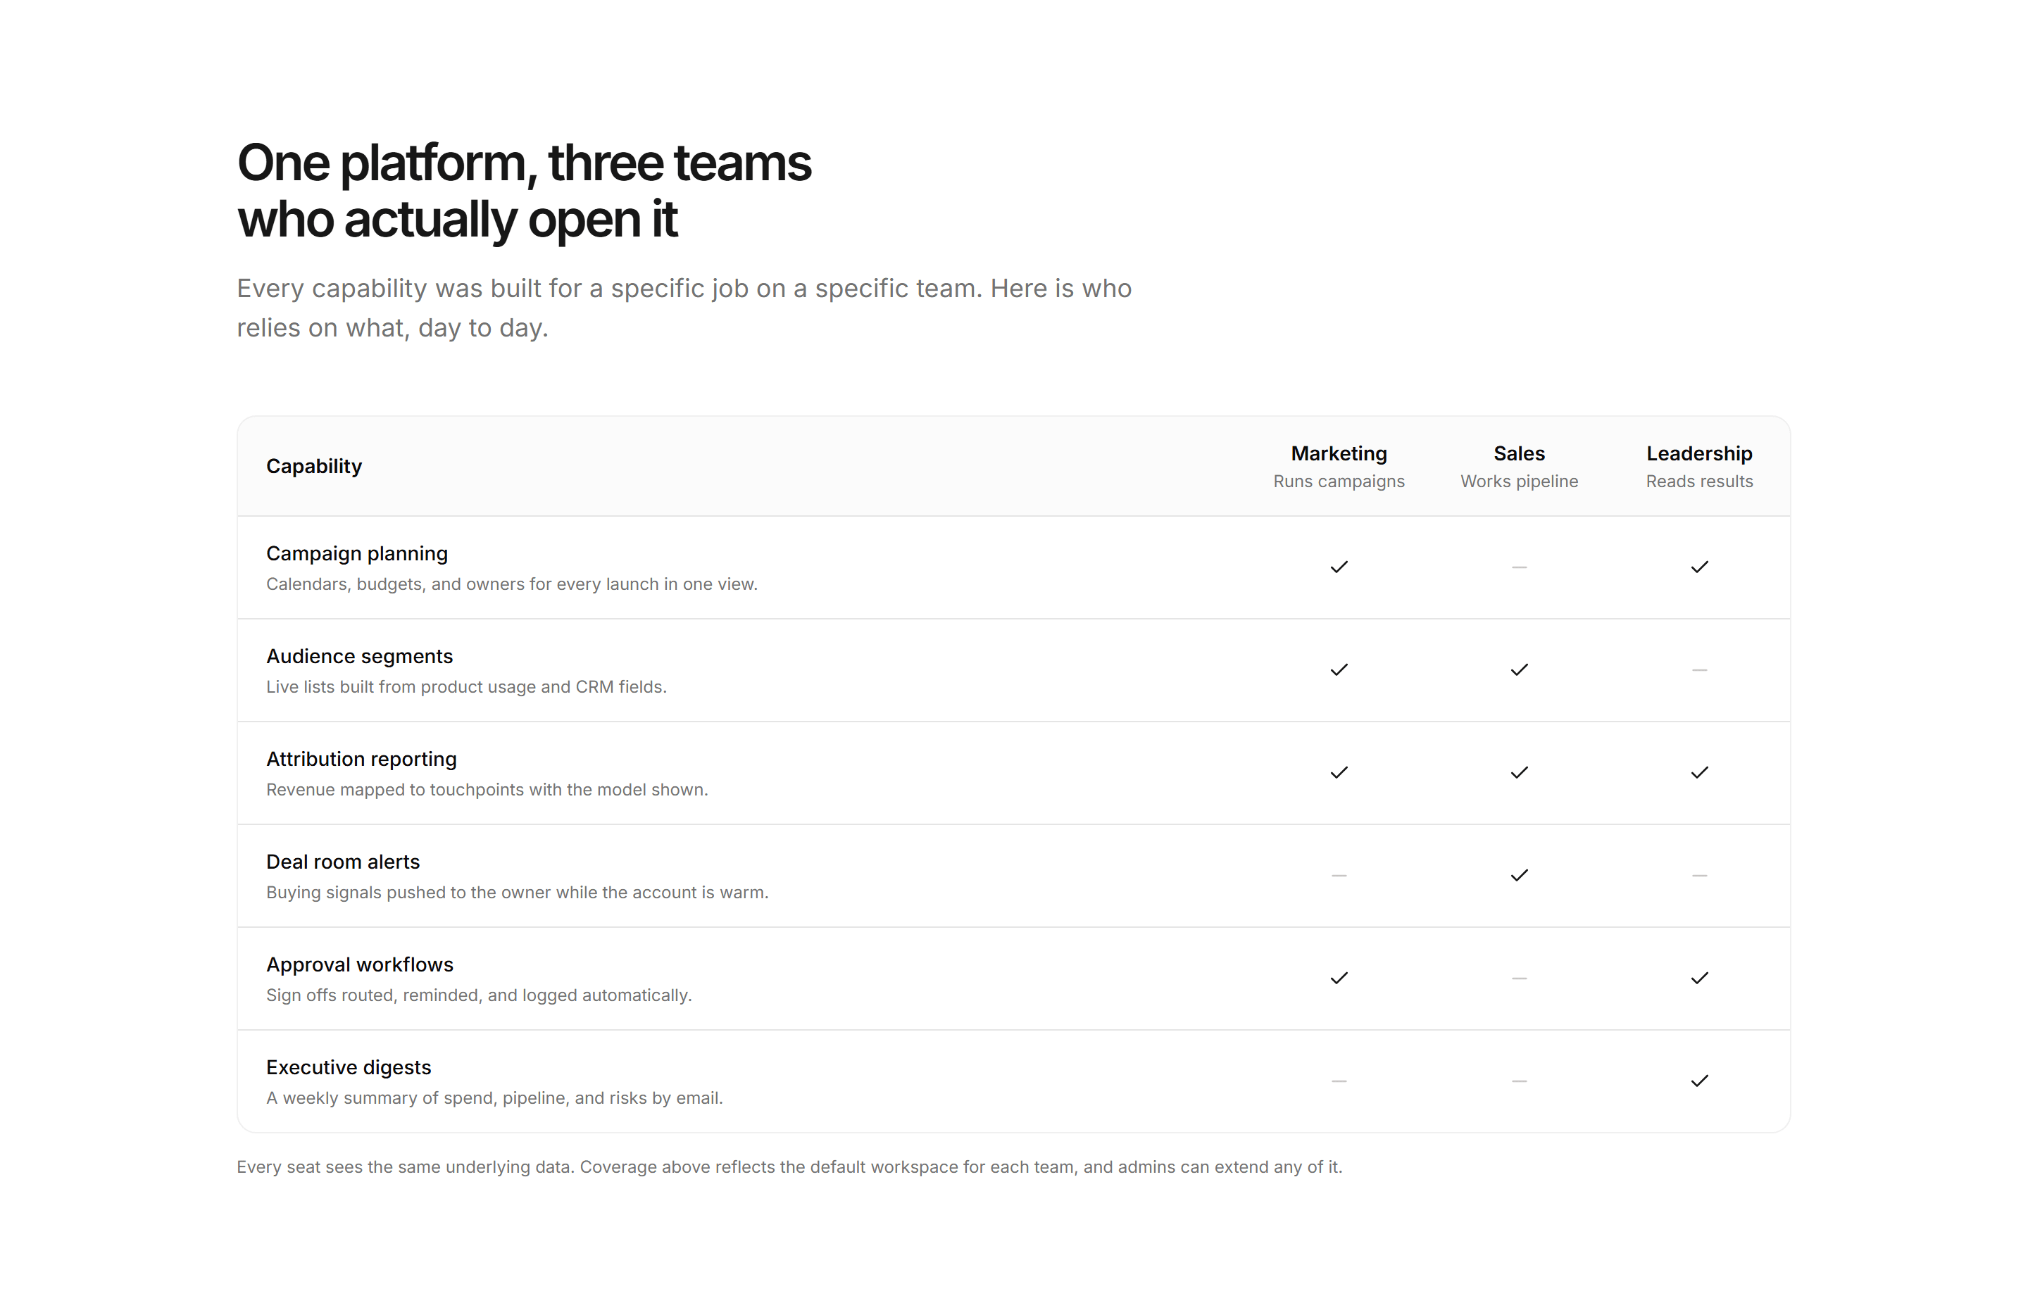Click the Sales column header
This screenshot has width=2028, height=1315.
(x=1518, y=454)
